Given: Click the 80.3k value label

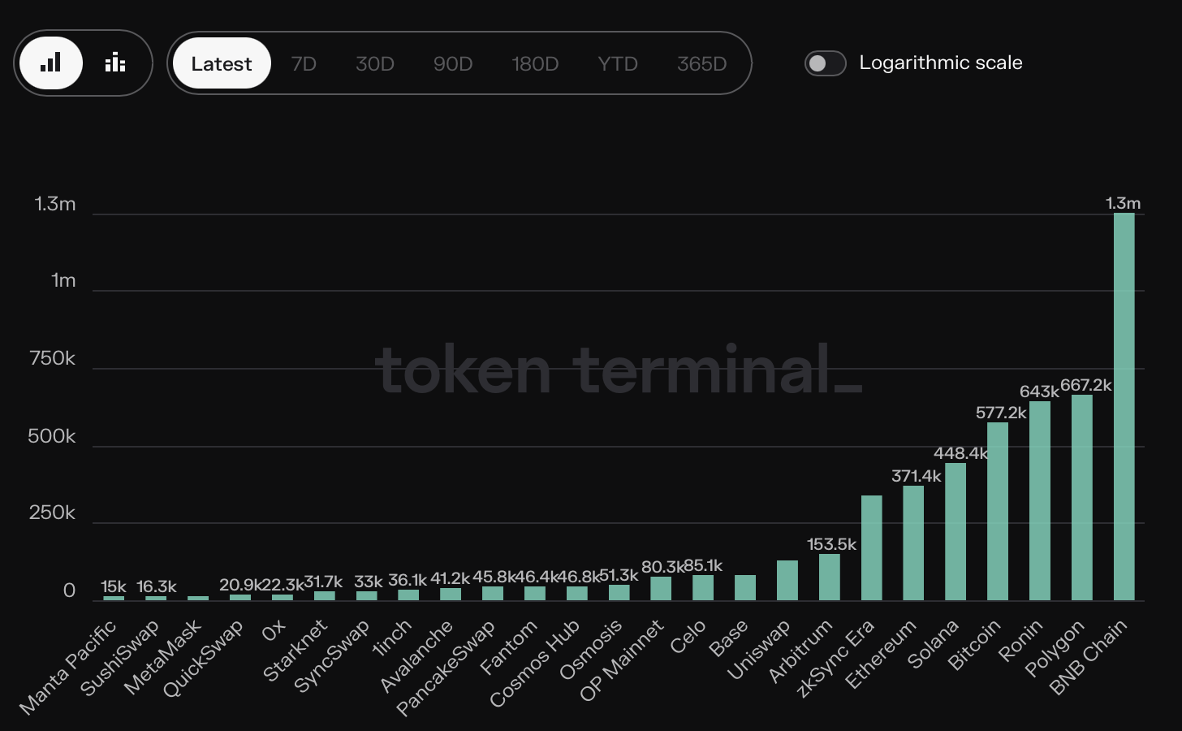Looking at the screenshot, I should point(662,567).
